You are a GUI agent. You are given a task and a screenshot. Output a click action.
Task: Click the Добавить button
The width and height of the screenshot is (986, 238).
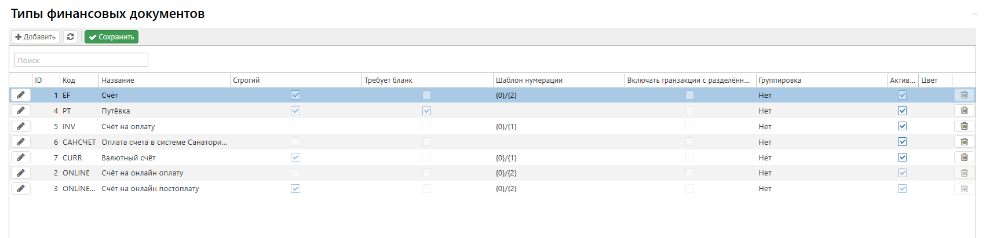point(36,36)
